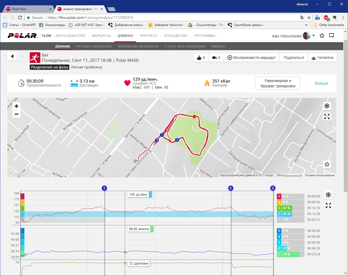Like the training with thumbs up
Screen dimensions: 348x276
(x=201, y=58)
